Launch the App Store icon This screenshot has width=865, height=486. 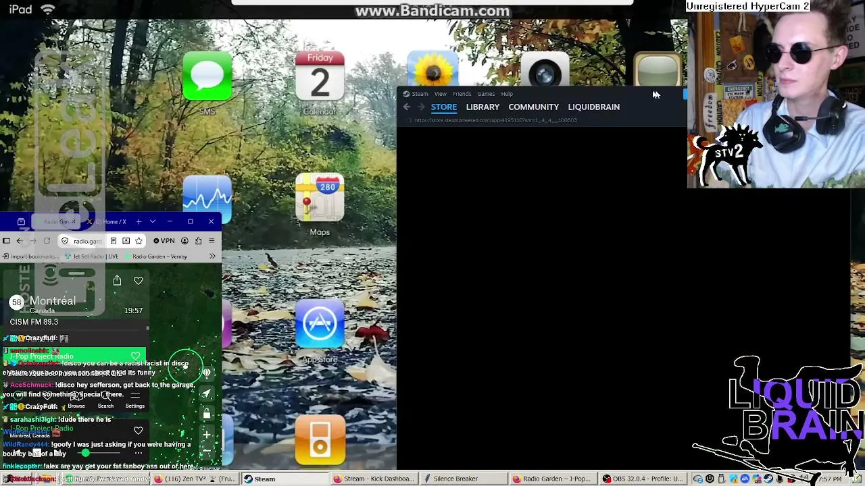pyautogui.click(x=320, y=323)
